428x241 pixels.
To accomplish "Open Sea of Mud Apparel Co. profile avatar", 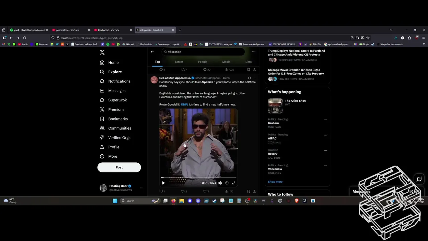I will point(154,80).
